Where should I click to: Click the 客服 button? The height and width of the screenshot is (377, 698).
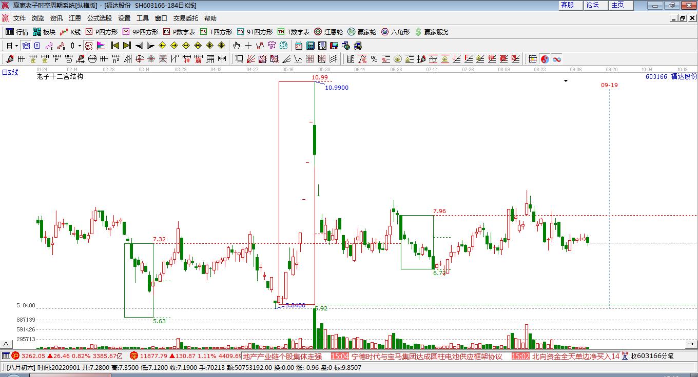(x=571, y=5)
